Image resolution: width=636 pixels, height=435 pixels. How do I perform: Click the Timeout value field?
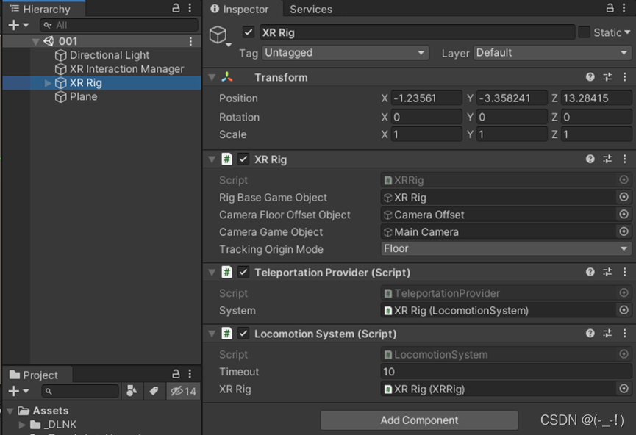[506, 372]
